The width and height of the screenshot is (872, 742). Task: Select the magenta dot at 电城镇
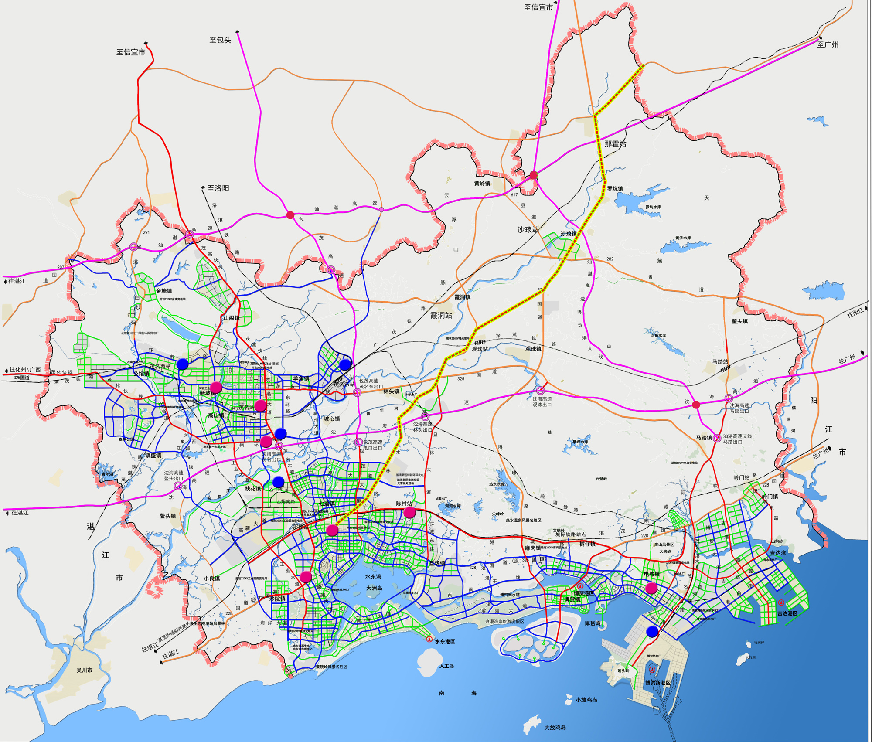click(x=651, y=588)
